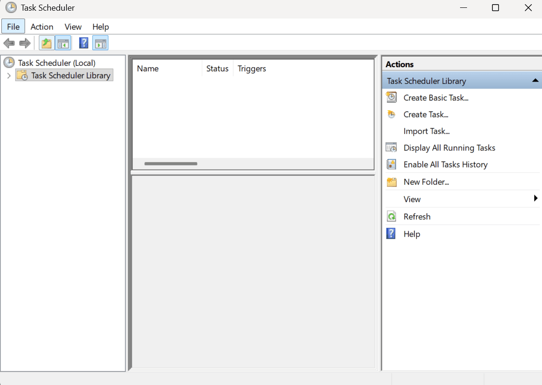Select the Create Basic Task icon
Image resolution: width=542 pixels, height=385 pixels.
[x=391, y=97]
